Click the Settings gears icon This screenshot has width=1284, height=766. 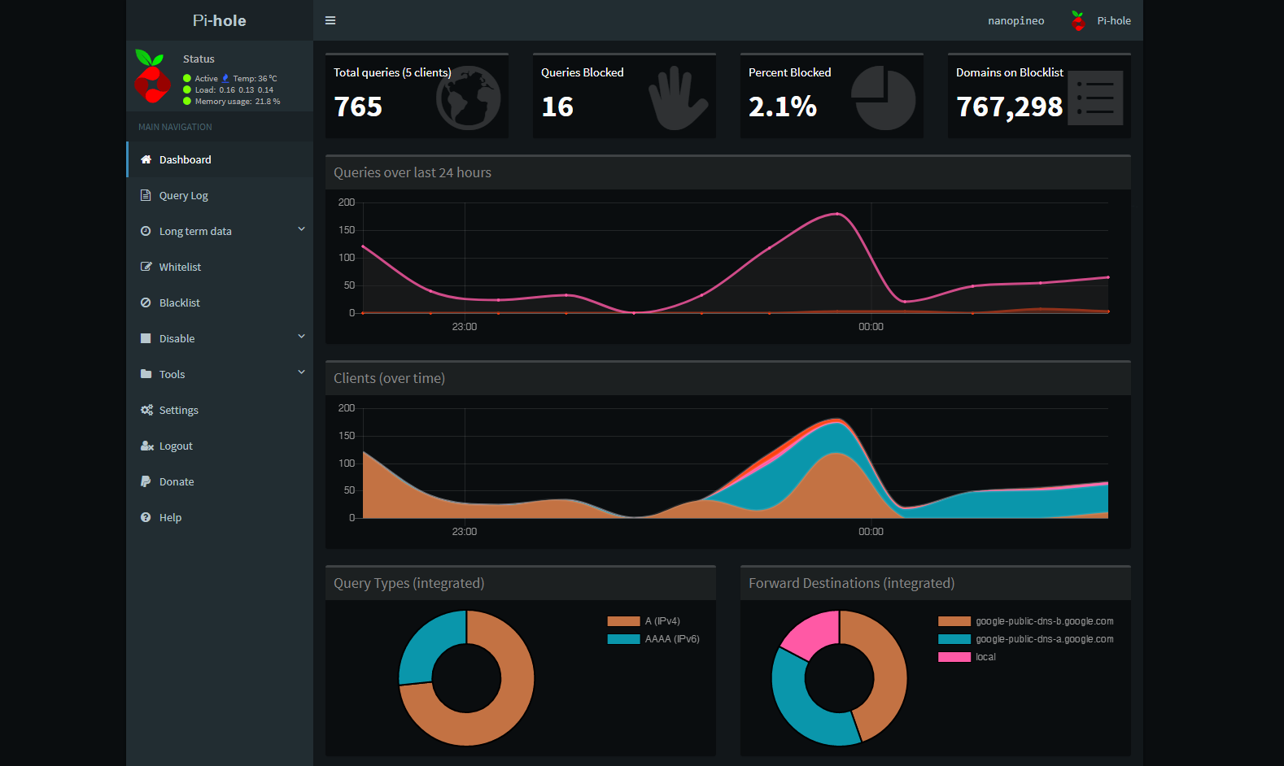pyautogui.click(x=147, y=410)
